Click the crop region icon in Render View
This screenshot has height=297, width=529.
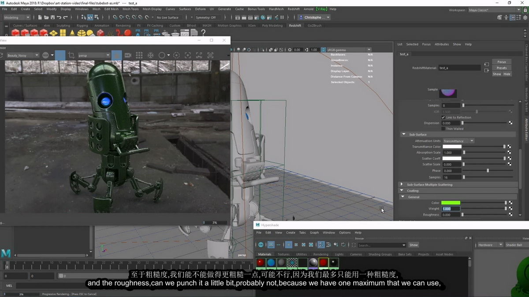[x=71, y=55]
